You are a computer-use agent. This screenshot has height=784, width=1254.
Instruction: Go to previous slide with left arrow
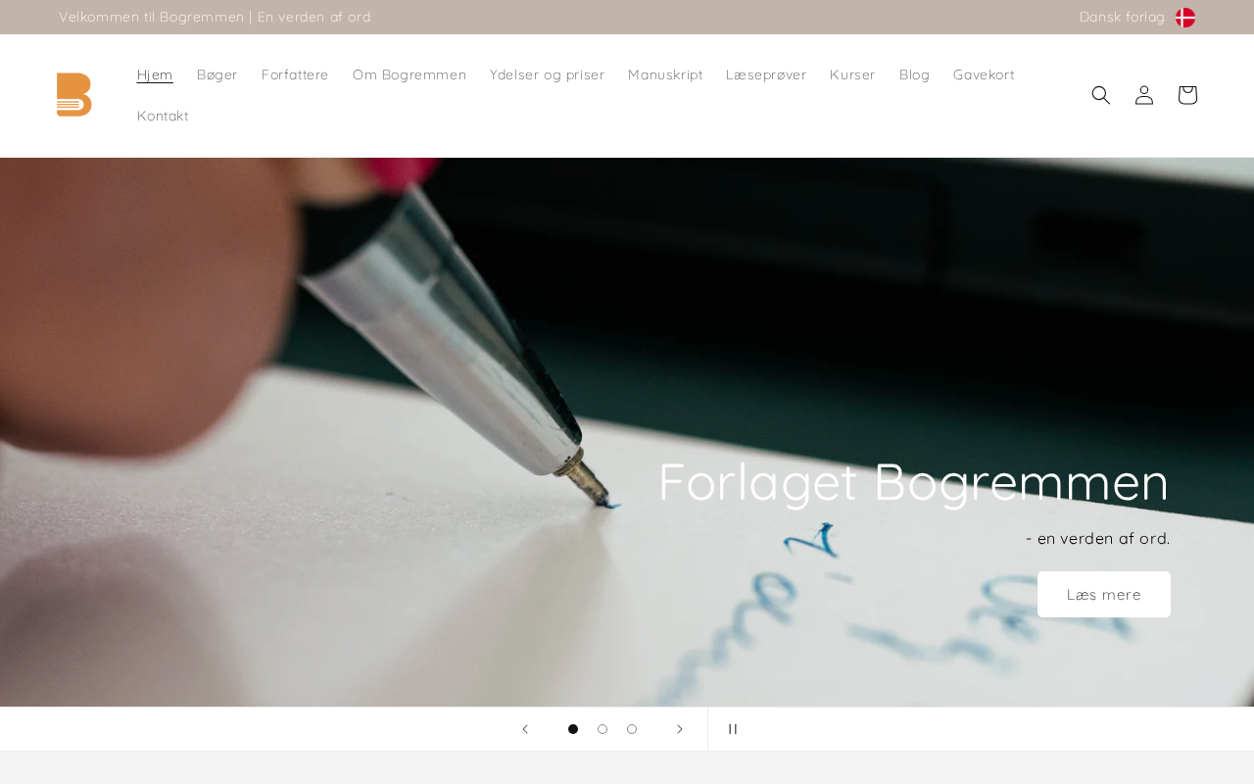[525, 729]
